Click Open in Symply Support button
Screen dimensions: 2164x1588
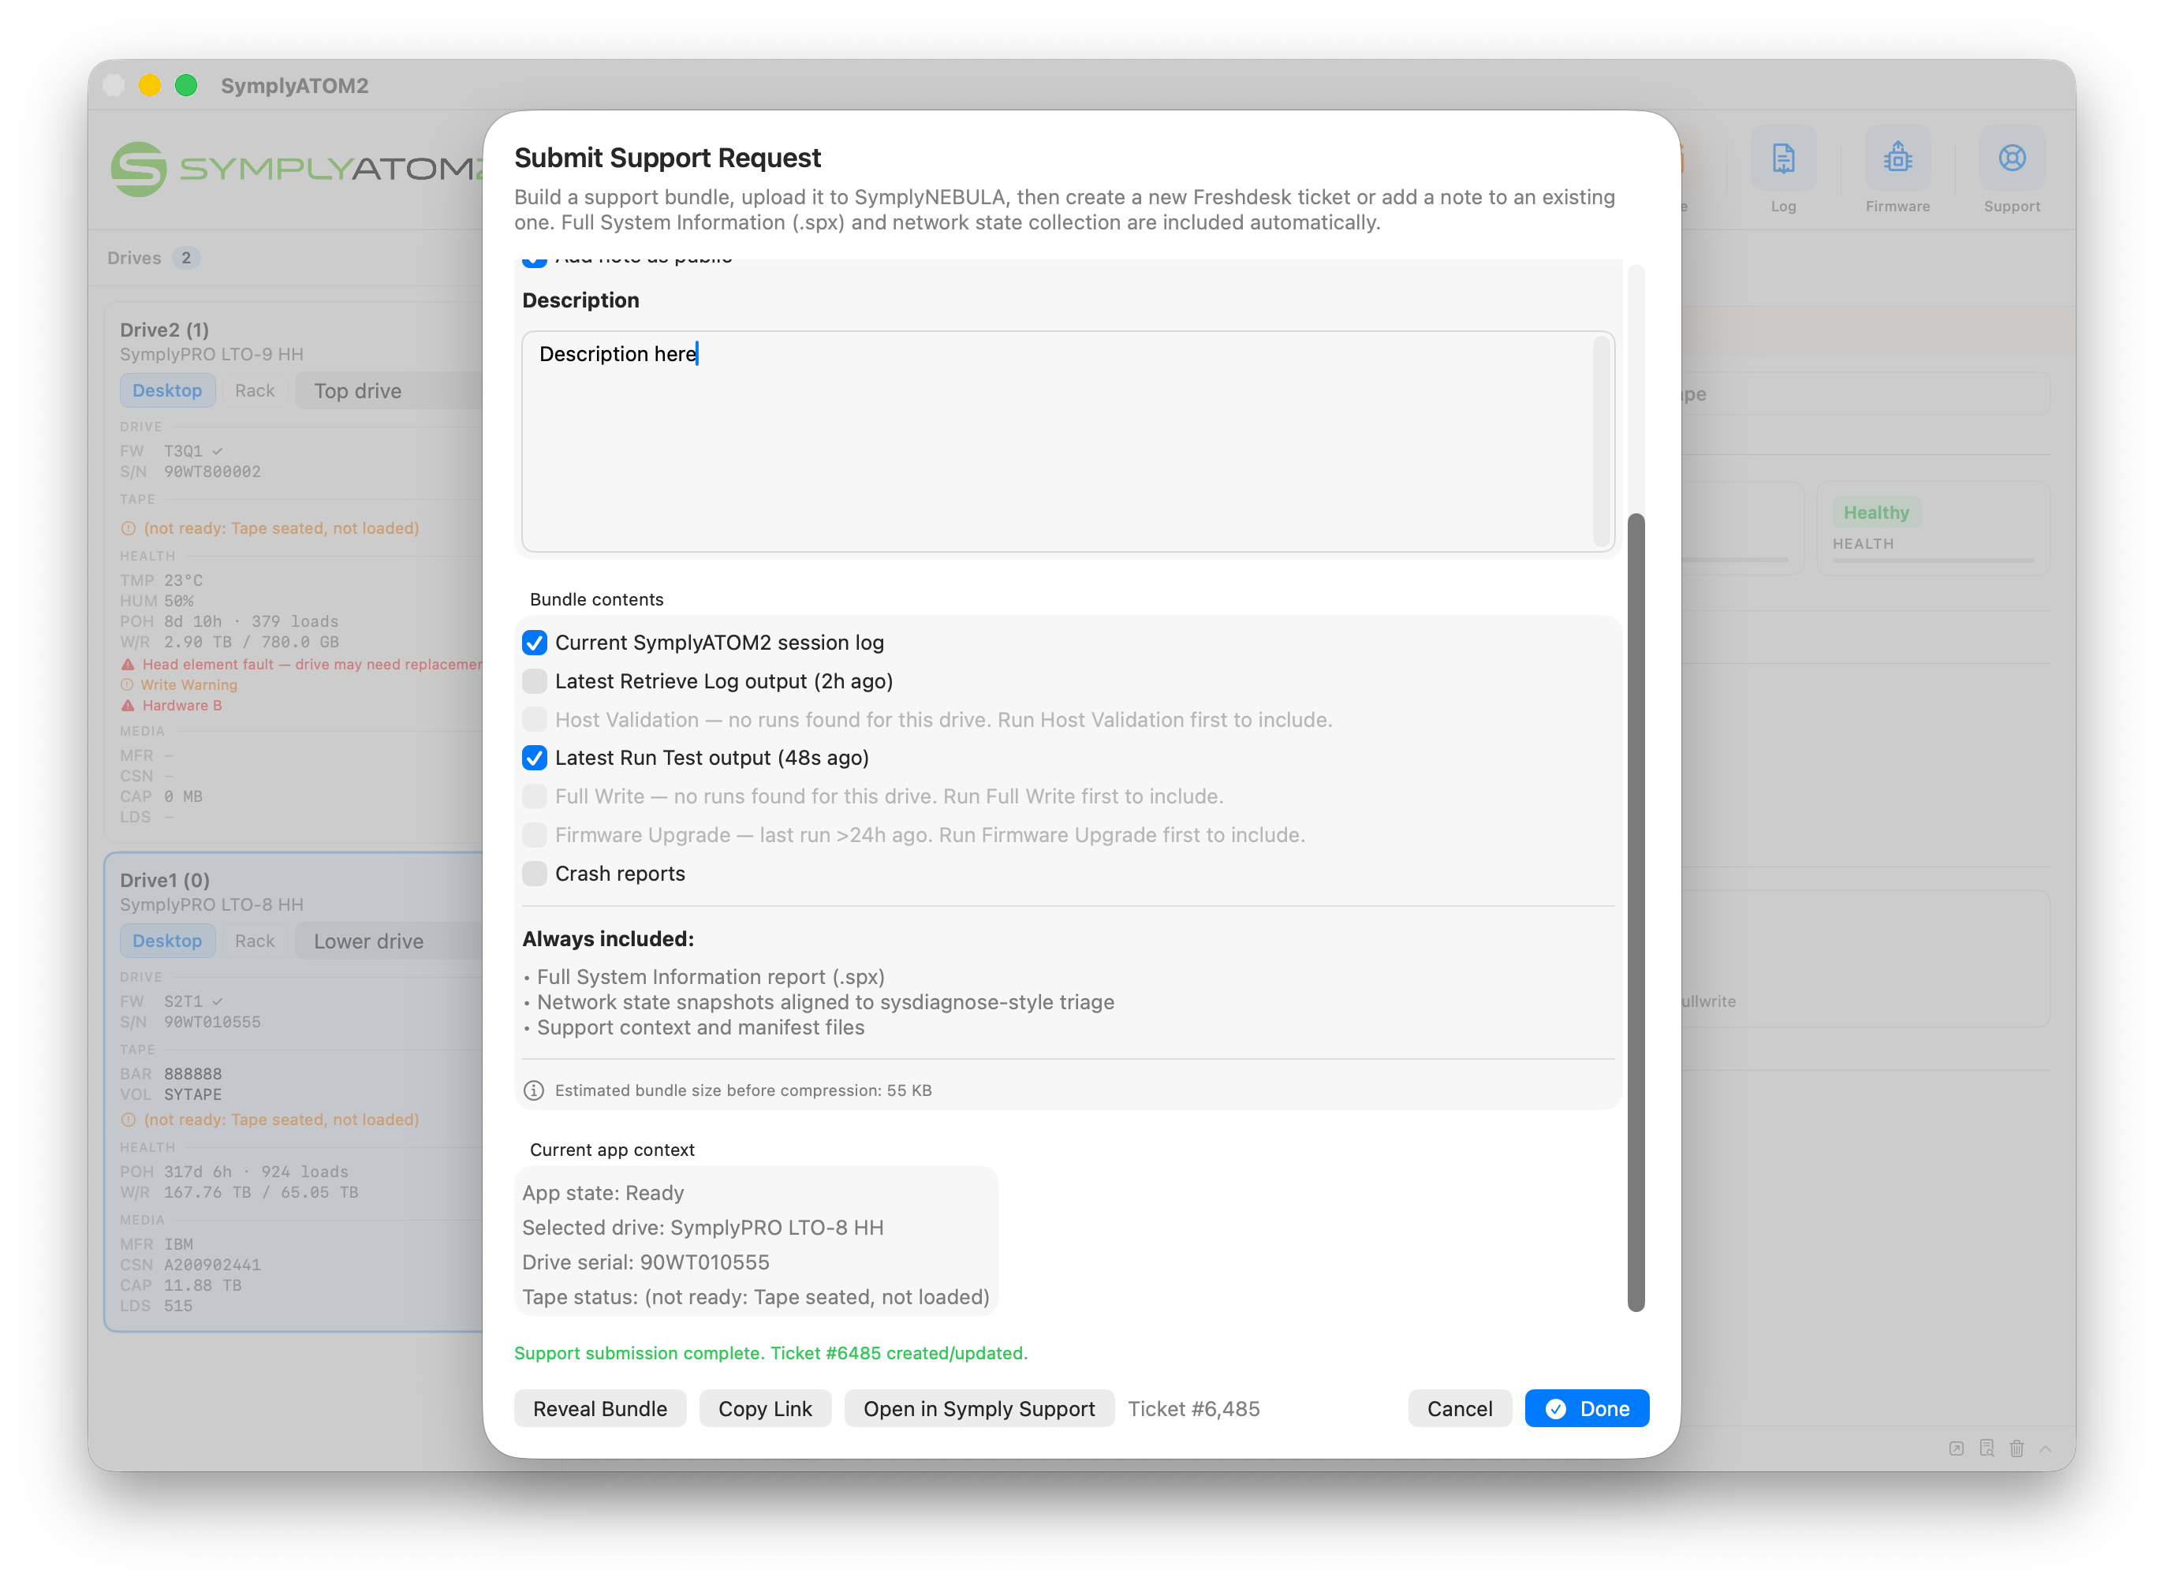pyautogui.click(x=979, y=1408)
